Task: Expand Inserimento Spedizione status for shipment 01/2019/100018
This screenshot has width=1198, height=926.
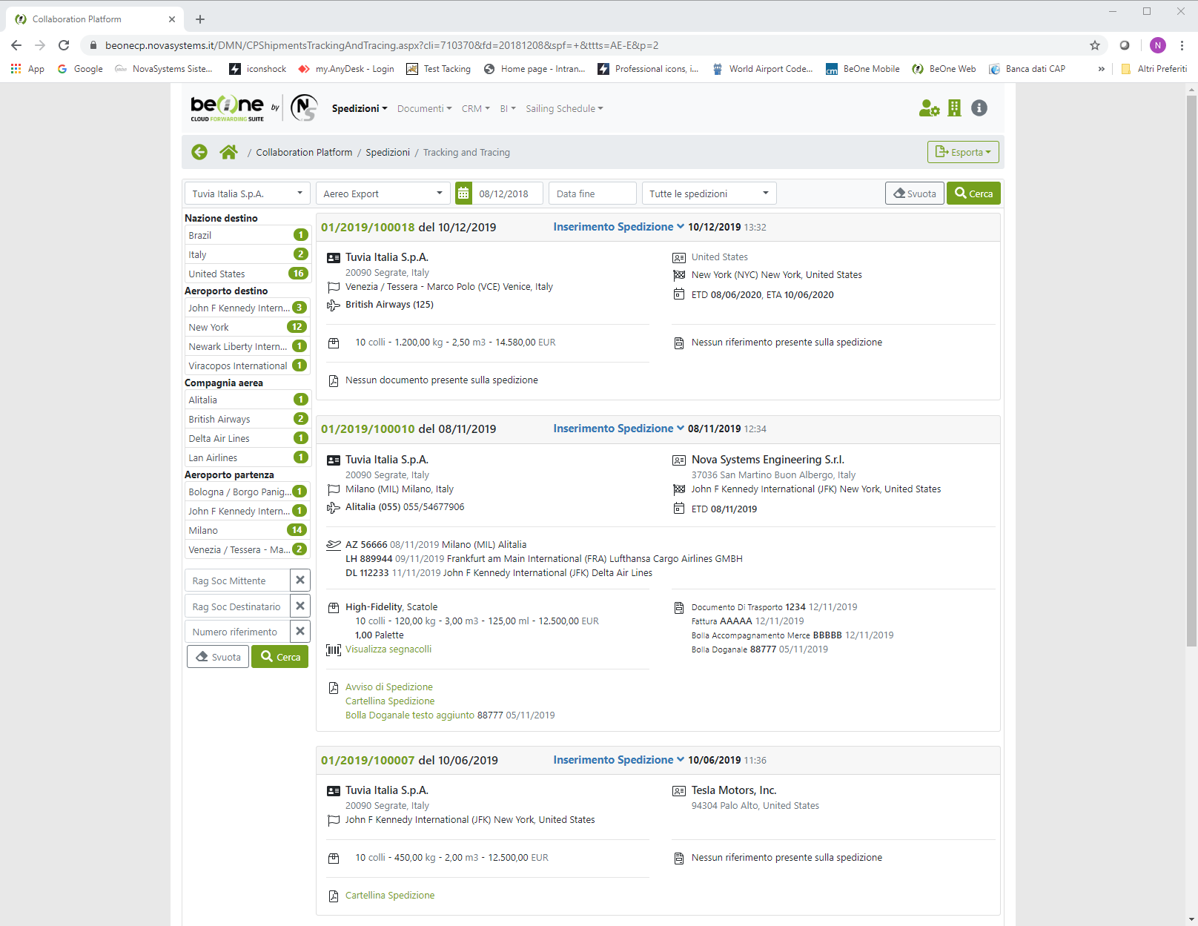Action: coord(618,227)
